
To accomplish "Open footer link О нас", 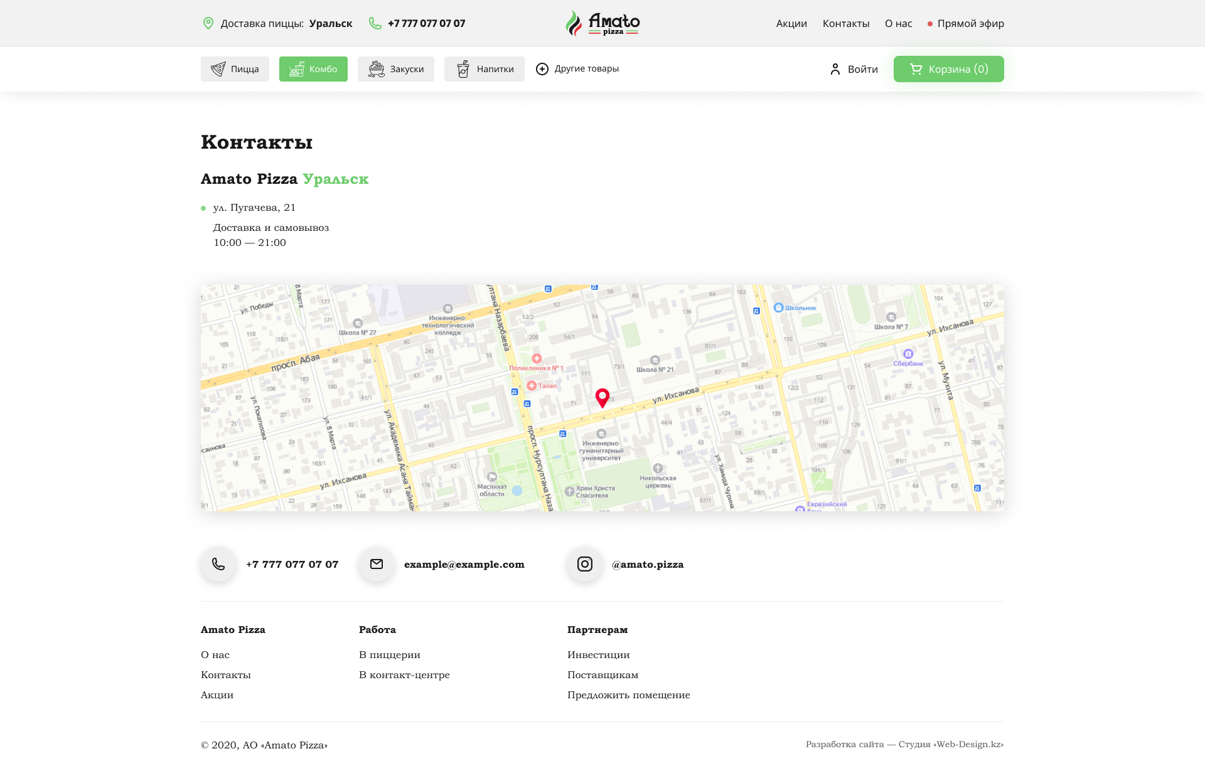I will (x=215, y=654).
